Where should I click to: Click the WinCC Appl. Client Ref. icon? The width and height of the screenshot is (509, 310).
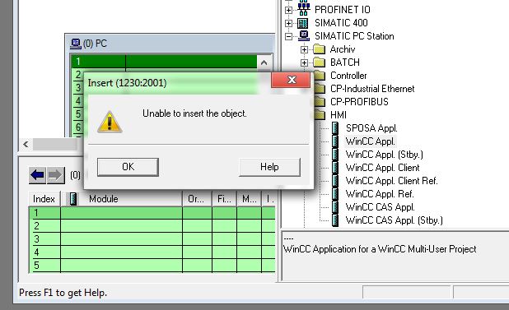point(335,181)
